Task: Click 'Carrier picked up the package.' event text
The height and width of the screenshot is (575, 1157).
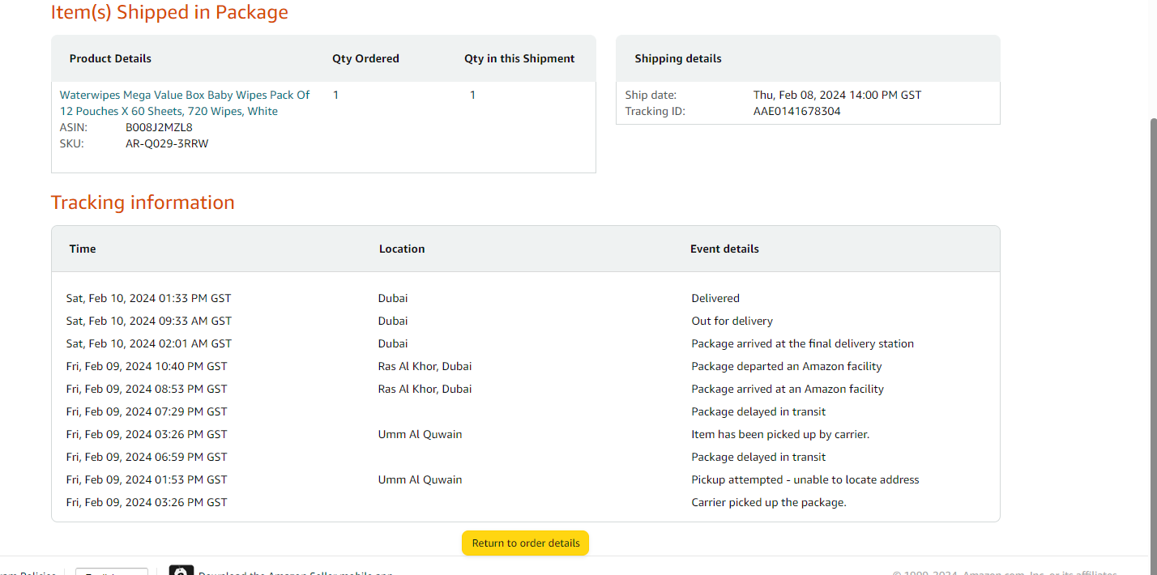Action: pyautogui.click(x=769, y=502)
